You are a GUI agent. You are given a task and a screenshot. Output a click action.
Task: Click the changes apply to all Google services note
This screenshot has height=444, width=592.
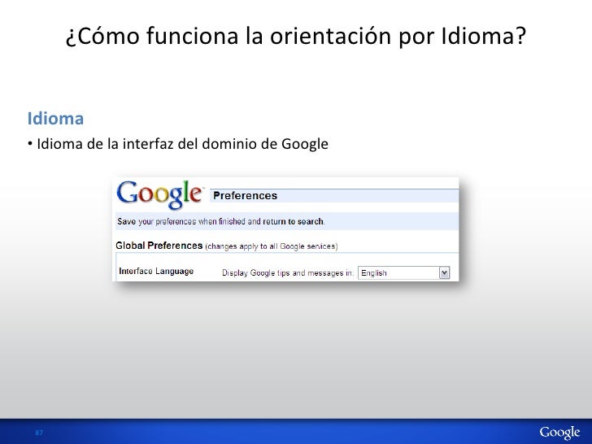(272, 246)
